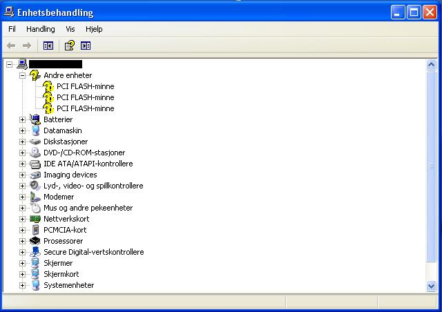The height and width of the screenshot is (312, 442).
Task: Close the Enhetsbehandling window
Action: [430, 12]
